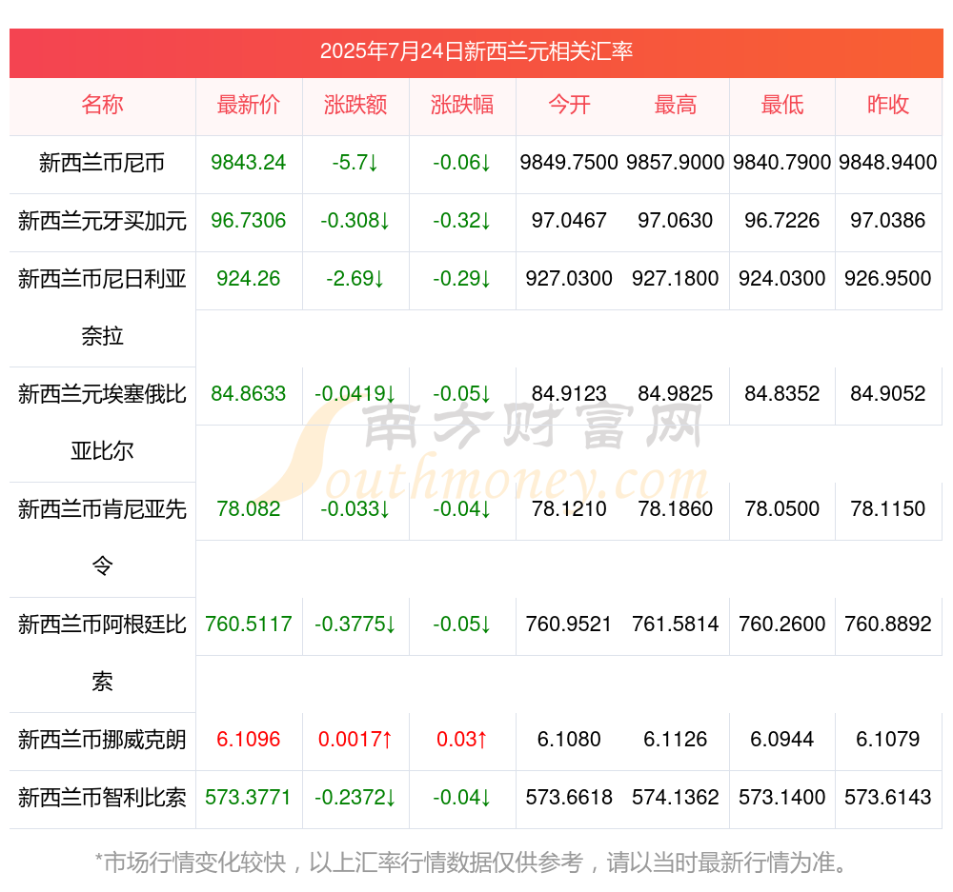Click the row name 新西兰币挪威克朗
Image resolution: width=953 pixels, height=892 pixels.
(102, 740)
